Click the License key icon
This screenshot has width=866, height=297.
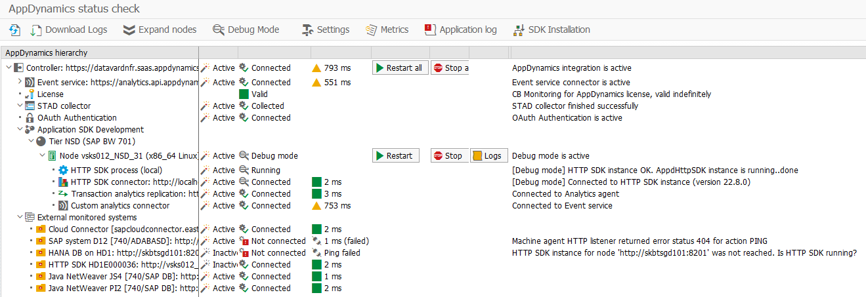tap(30, 94)
